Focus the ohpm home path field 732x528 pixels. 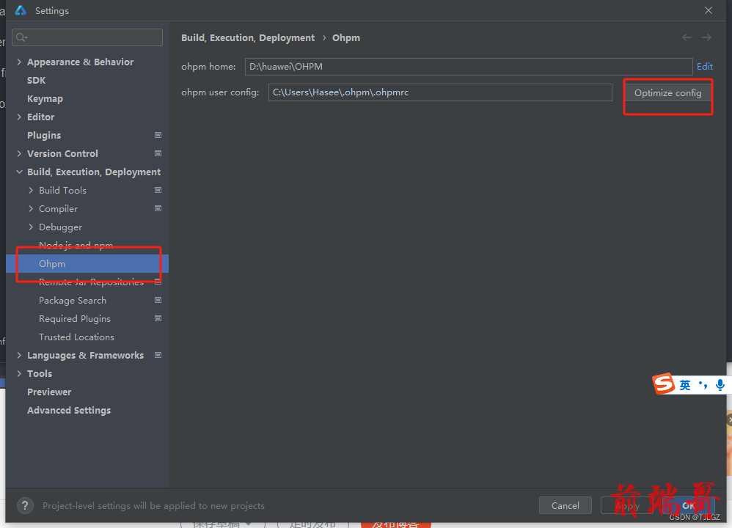[468, 66]
